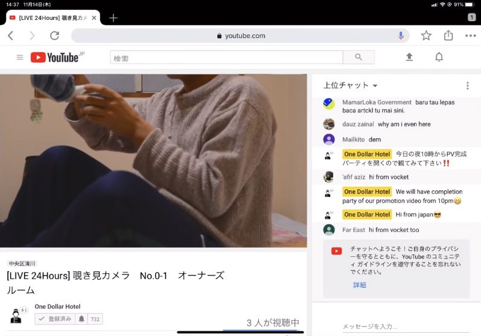Click the live video player

tap(153, 161)
